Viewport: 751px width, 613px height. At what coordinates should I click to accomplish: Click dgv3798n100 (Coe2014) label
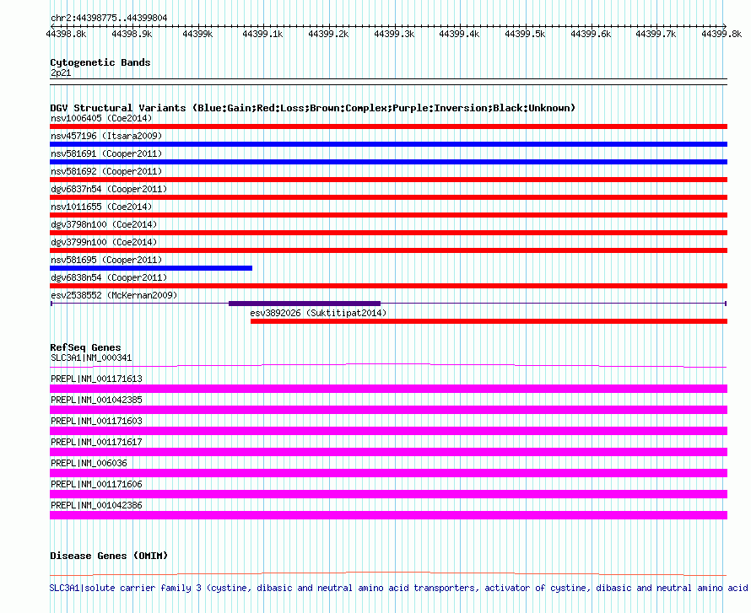click(104, 224)
